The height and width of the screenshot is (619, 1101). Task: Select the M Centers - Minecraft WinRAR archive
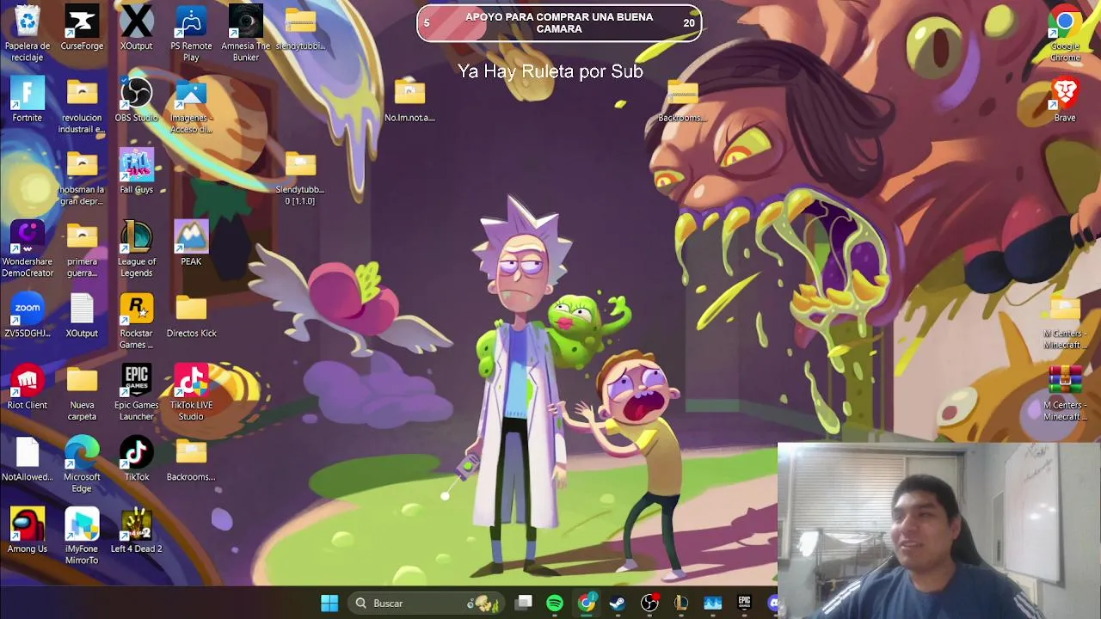click(x=1065, y=394)
